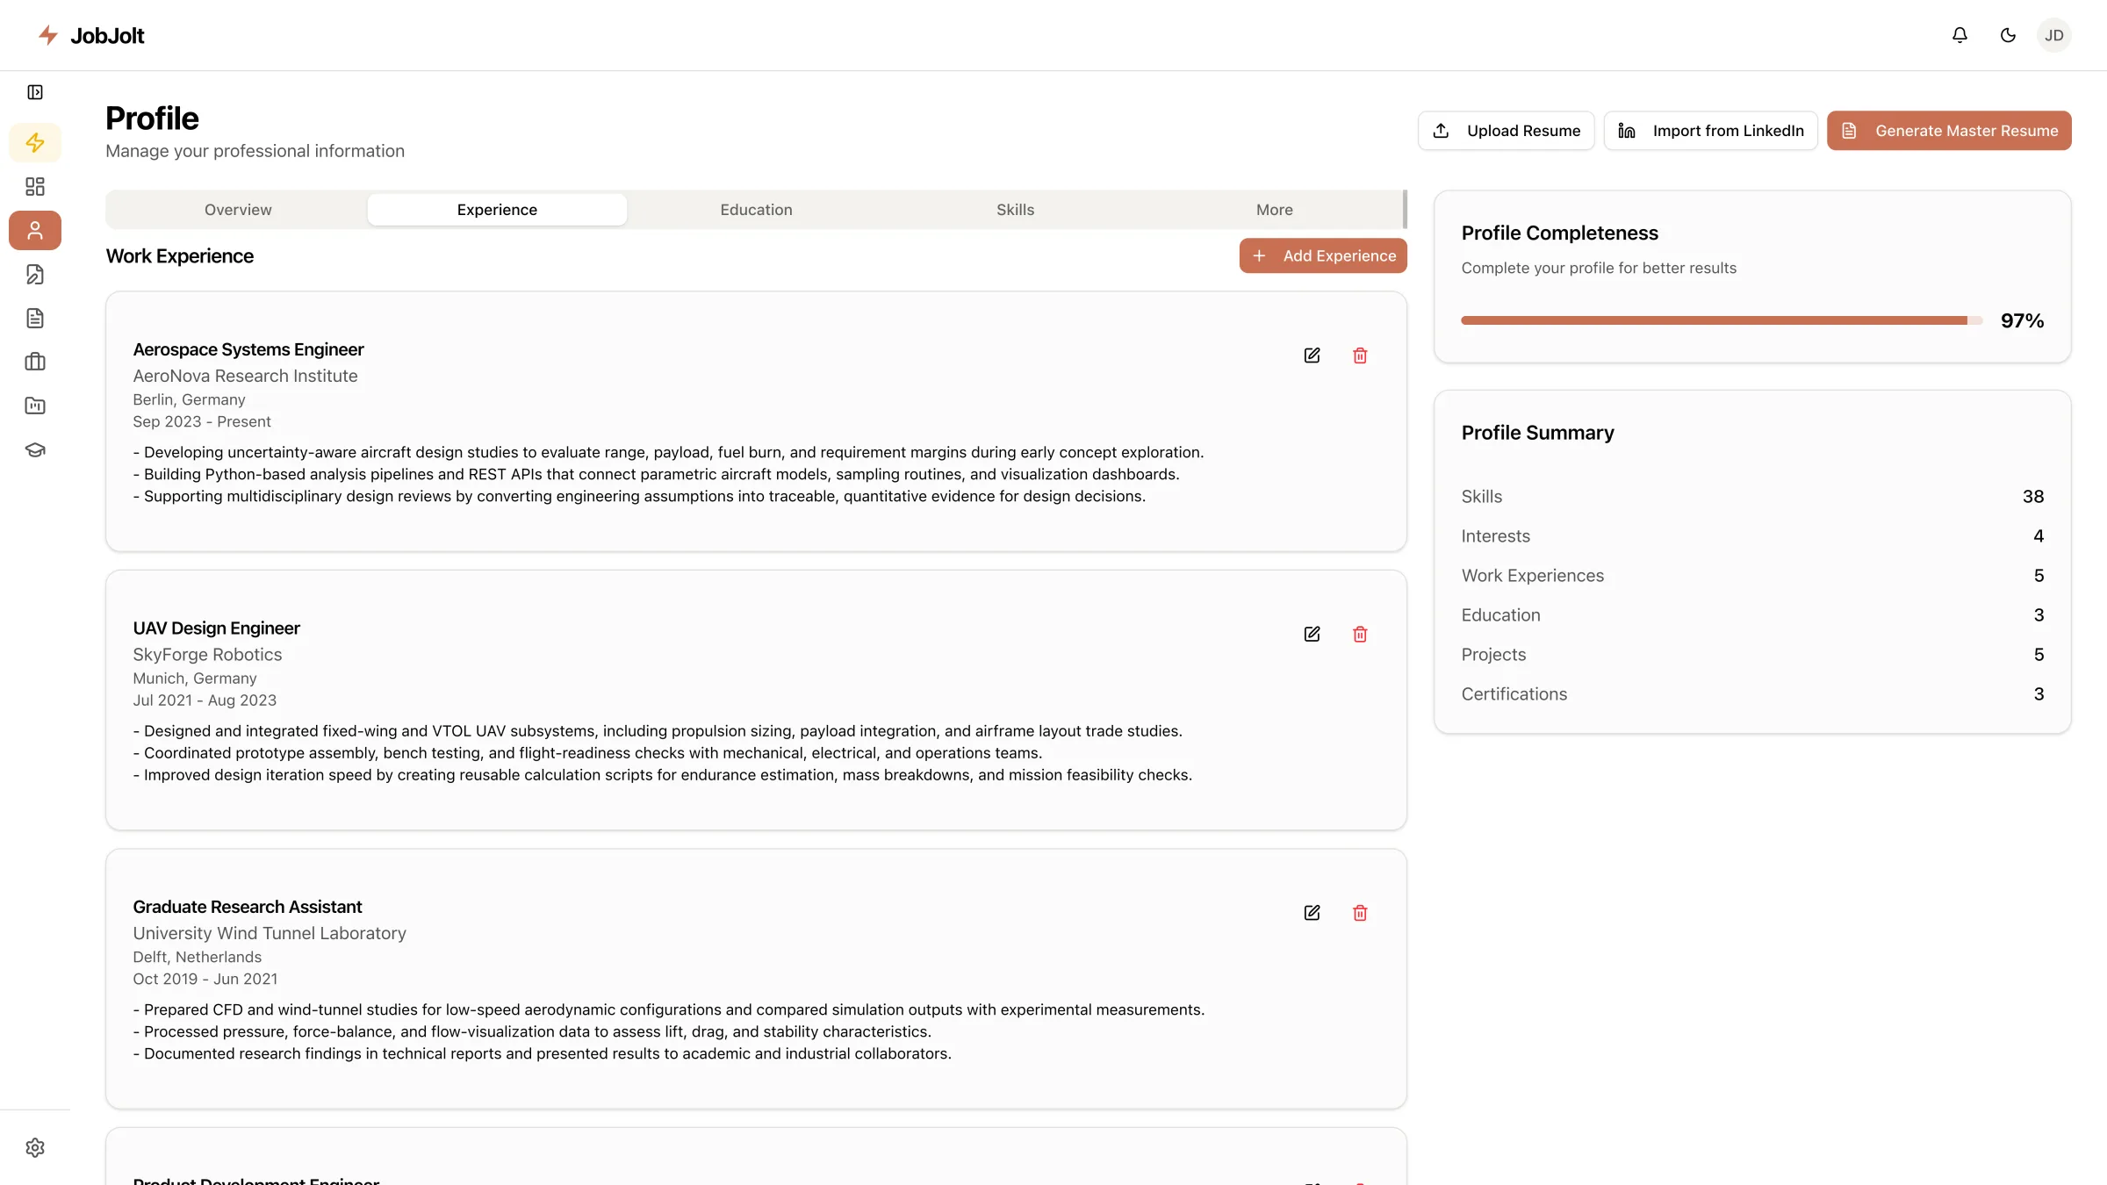Click 'Berlin, Germany' location text
The width and height of the screenshot is (2107, 1185).
pyautogui.click(x=189, y=399)
